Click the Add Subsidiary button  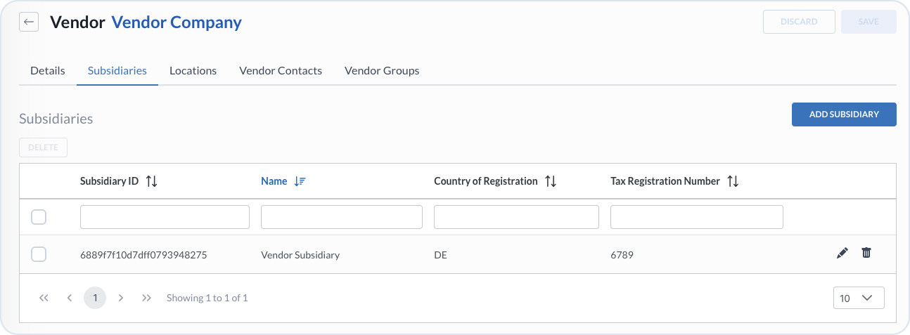[x=844, y=114]
